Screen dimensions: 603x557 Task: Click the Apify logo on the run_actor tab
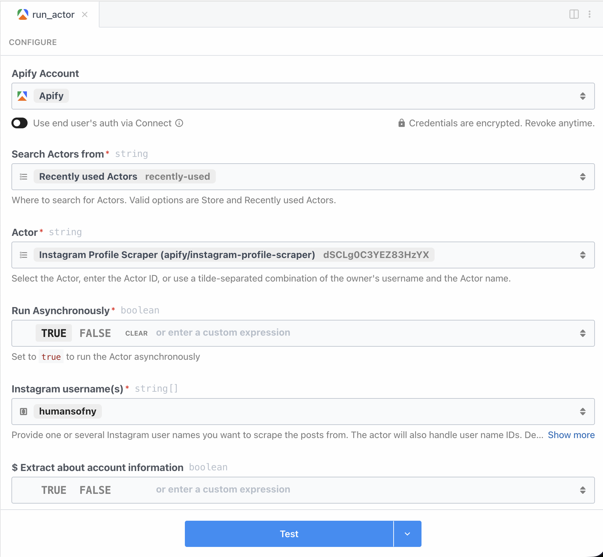pos(22,14)
